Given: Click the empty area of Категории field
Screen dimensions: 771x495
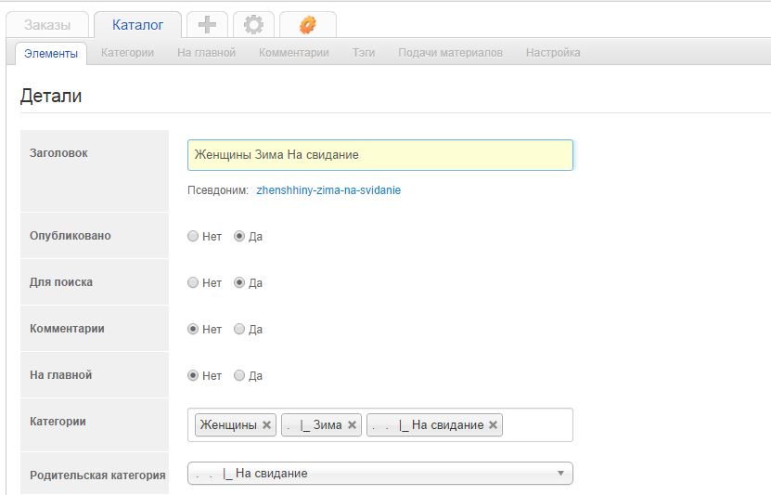Looking at the screenshot, I should (537, 424).
